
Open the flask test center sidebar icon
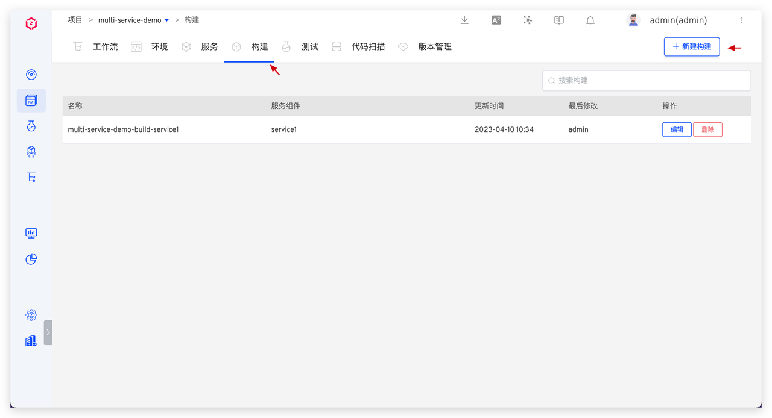tap(31, 126)
